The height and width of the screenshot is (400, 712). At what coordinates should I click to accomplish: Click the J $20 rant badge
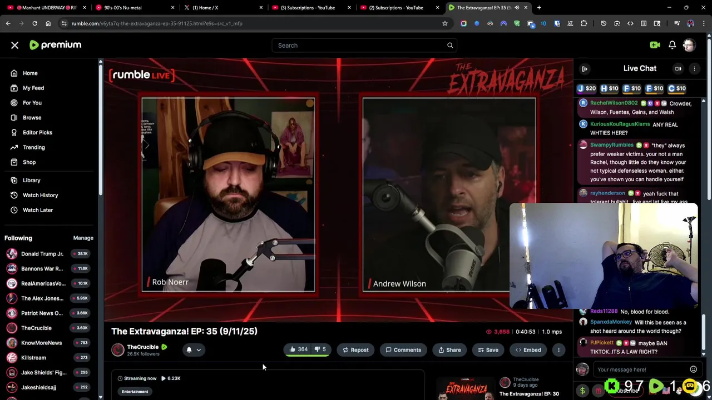point(586,88)
